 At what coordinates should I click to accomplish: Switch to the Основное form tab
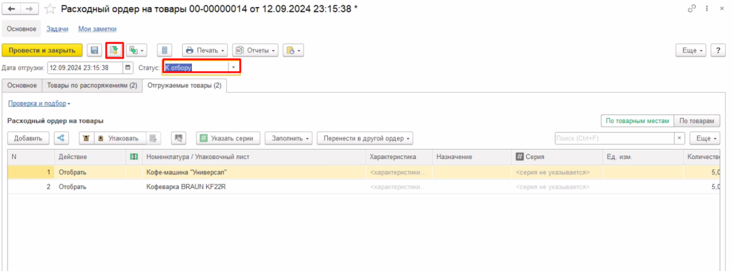click(22, 85)
